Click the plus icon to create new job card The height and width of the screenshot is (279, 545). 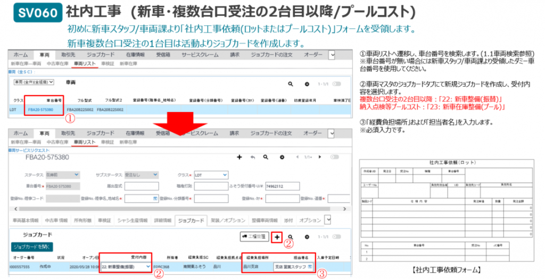(x=277, y=236)
